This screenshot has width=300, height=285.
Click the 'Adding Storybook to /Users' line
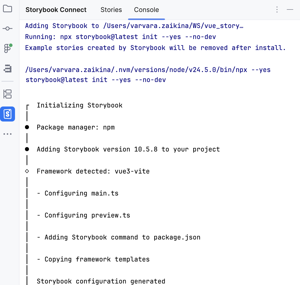(134, 26)
